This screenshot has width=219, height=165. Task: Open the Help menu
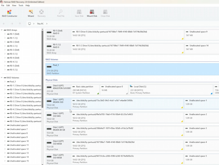(x=27, y=5)
